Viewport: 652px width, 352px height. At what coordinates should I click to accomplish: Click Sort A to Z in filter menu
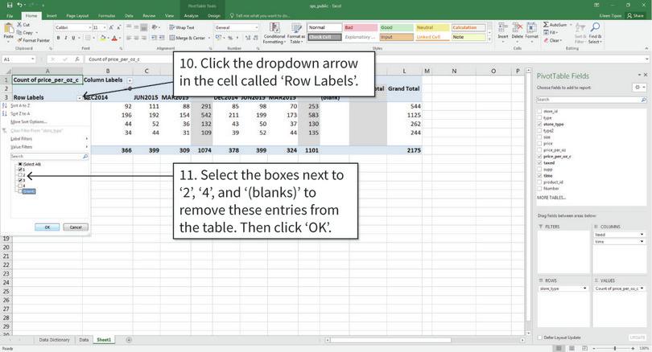(x=20, y=105)
